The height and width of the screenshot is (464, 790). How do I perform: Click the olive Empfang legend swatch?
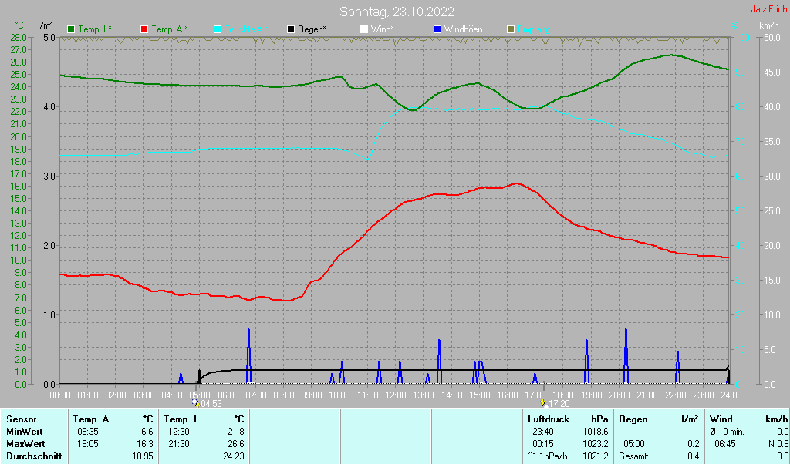(x=511, y=30)
